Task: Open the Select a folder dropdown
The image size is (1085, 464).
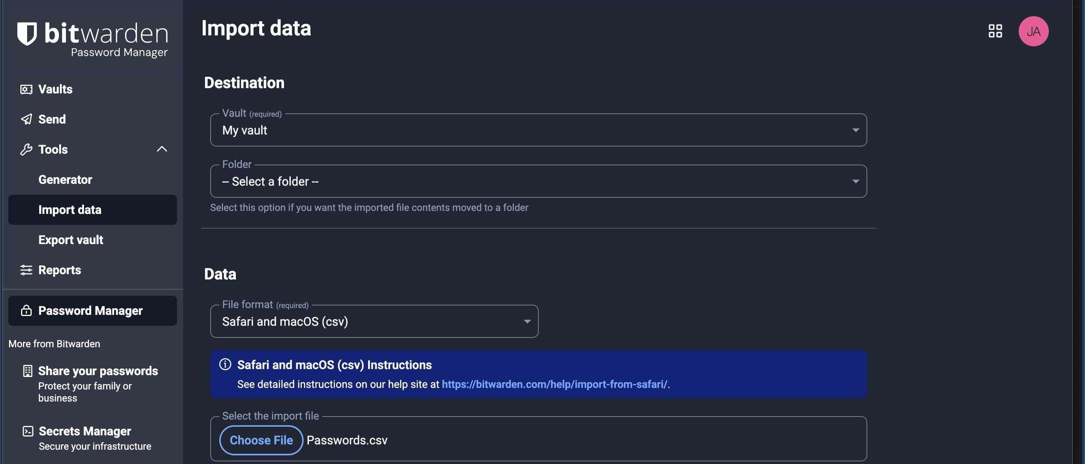Action: [x=538, y=182]
